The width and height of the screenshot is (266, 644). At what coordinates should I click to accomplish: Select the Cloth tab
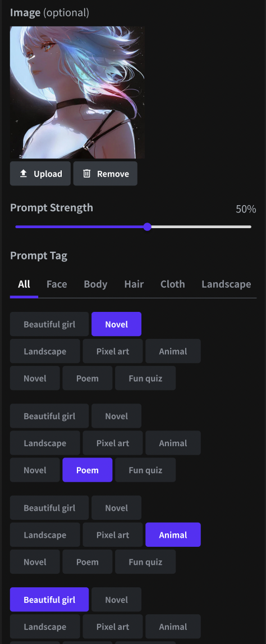(x=172, y=284)
